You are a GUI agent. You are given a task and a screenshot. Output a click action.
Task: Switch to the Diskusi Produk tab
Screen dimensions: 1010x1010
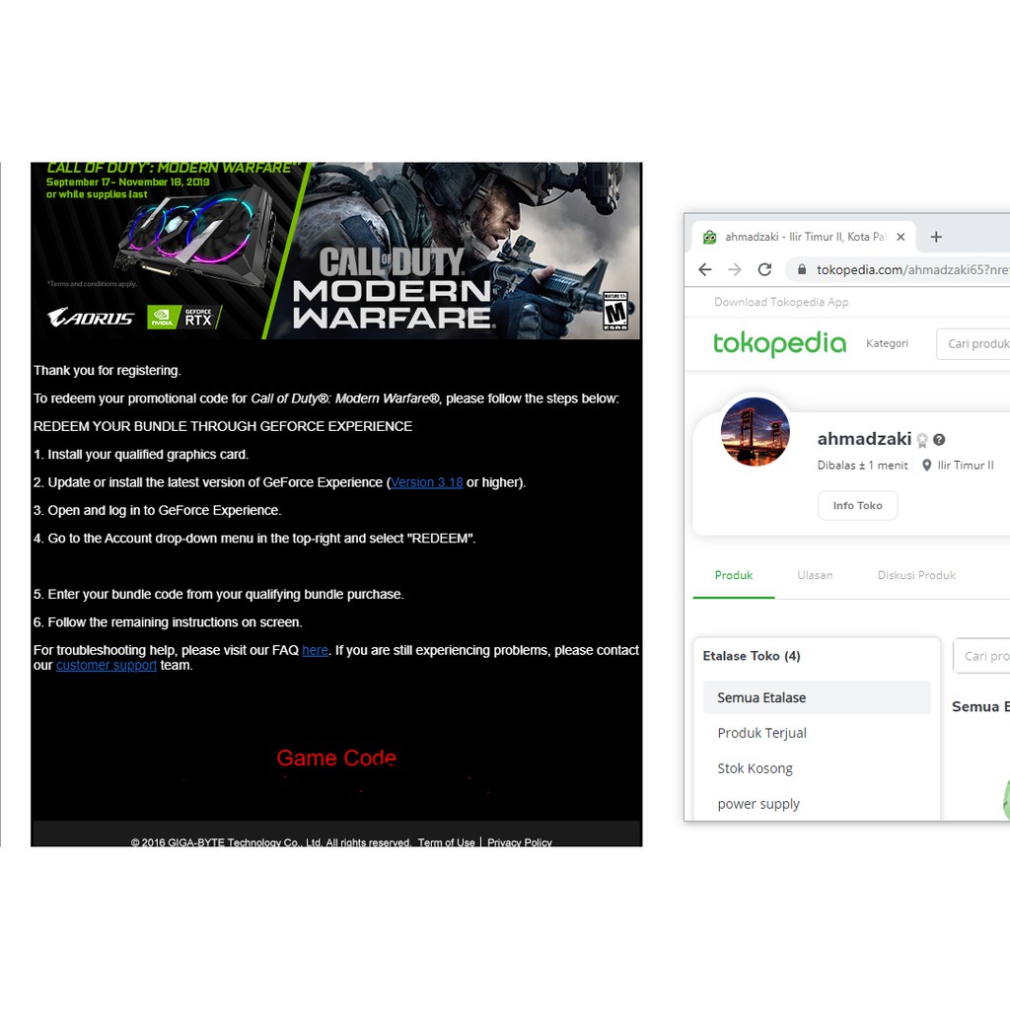coord(916,575)
